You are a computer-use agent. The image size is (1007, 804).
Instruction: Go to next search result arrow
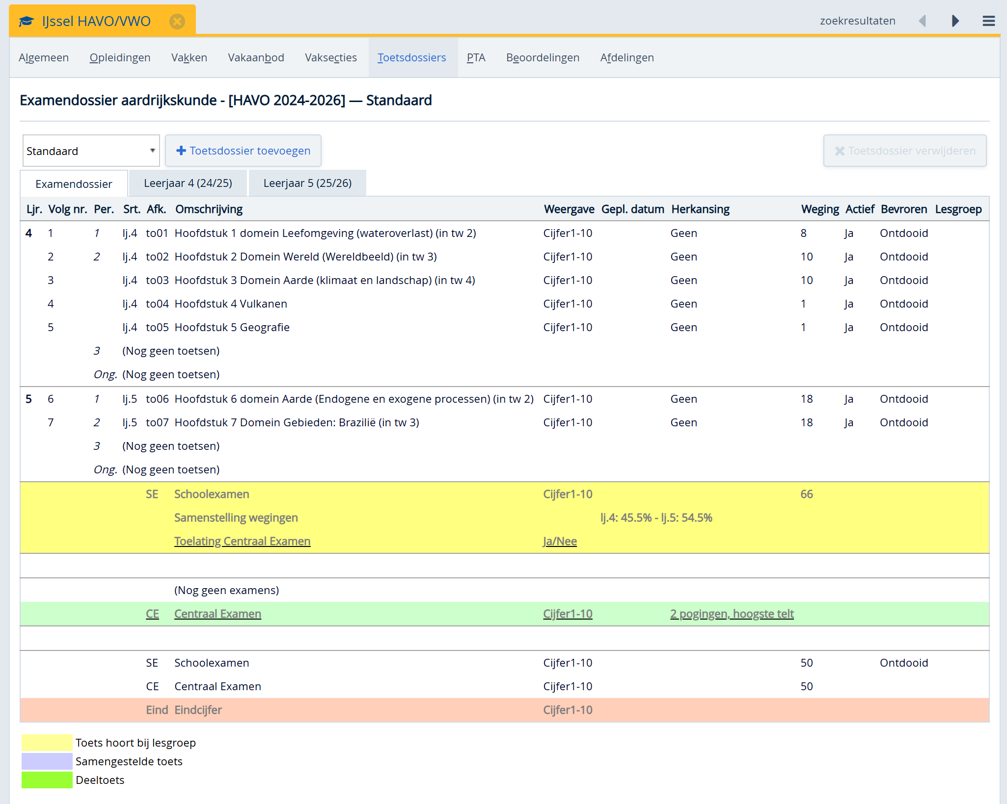point(955,21)
